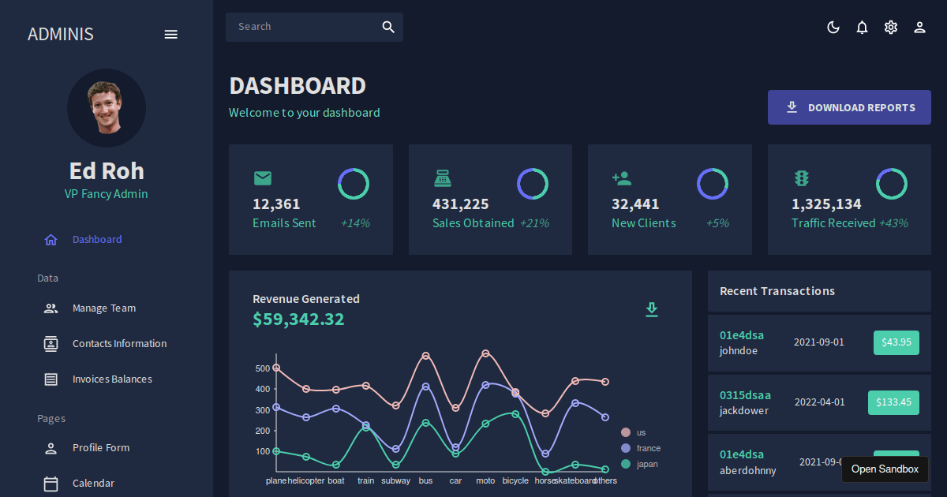
Task: Open notifications via the bell icon
Action: coord(862,27)
